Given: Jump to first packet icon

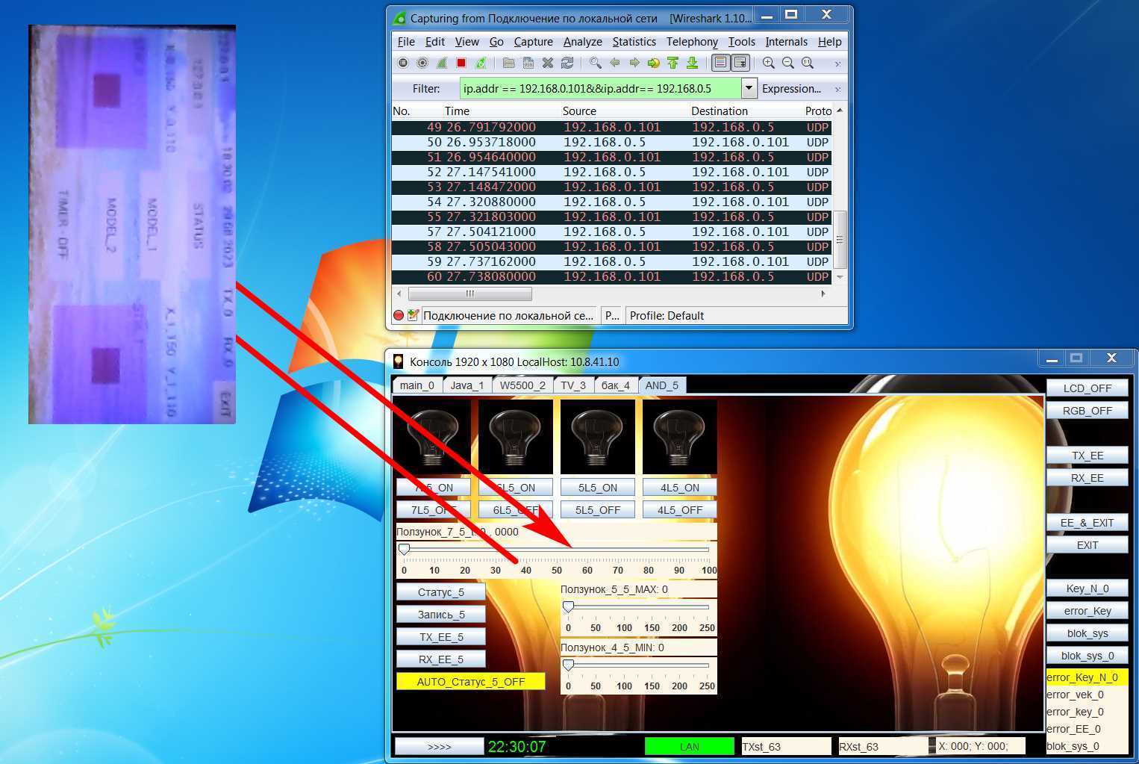Looking at the screenshot, I should coord(673,63).
